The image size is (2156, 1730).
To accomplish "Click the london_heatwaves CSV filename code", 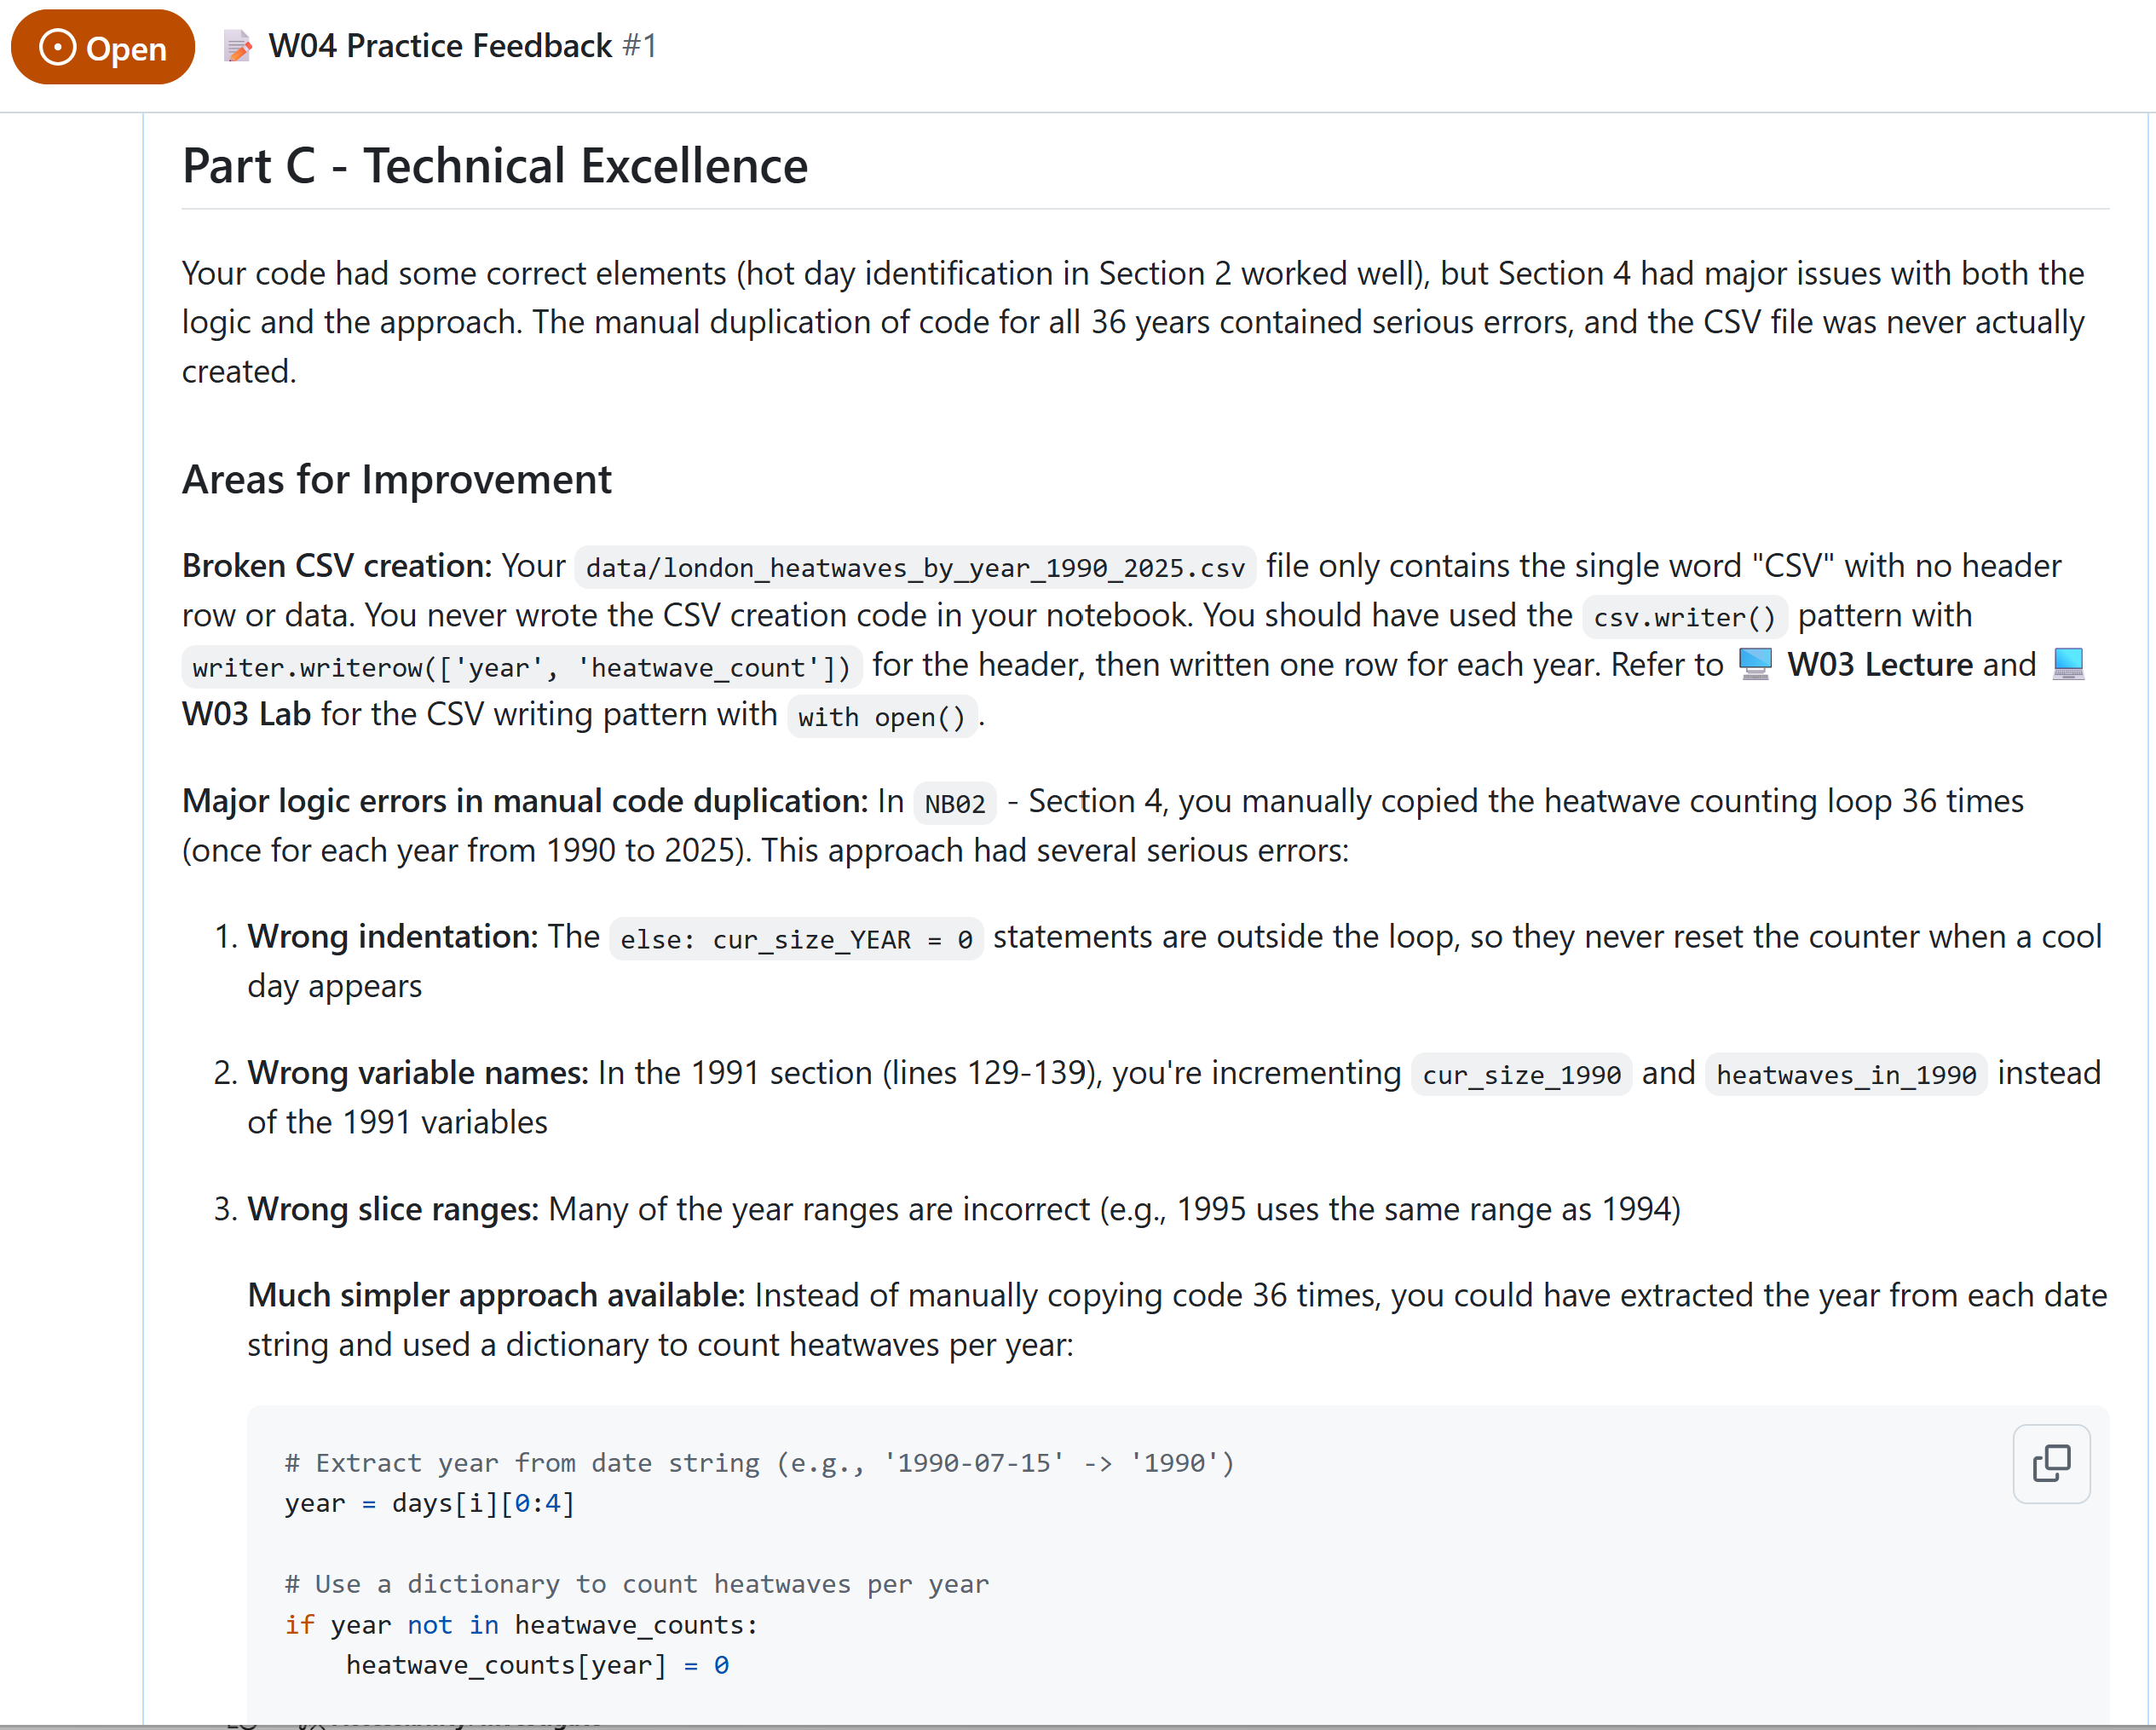I will (915, 568).
